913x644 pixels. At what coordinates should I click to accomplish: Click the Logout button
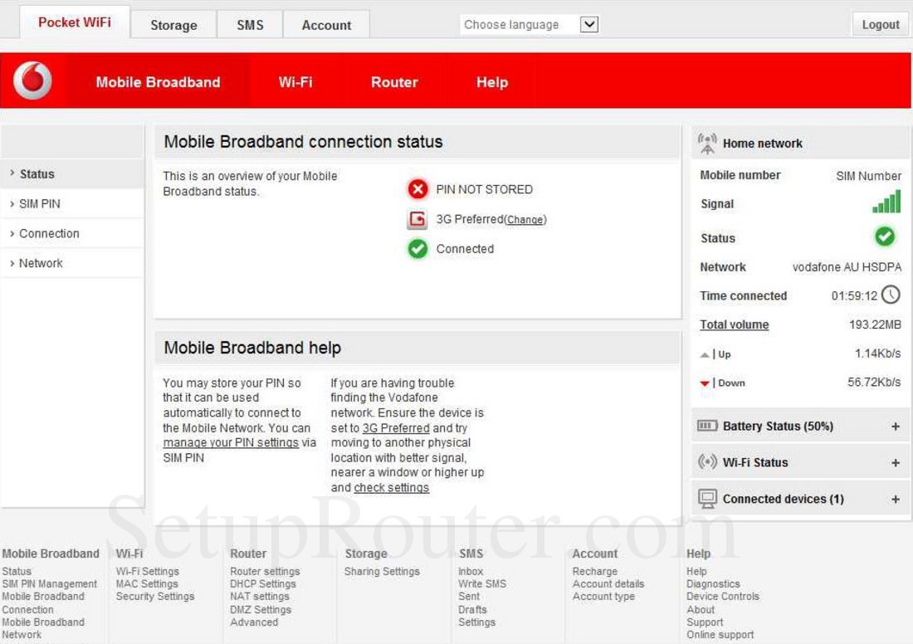click(x=879, y=24)
